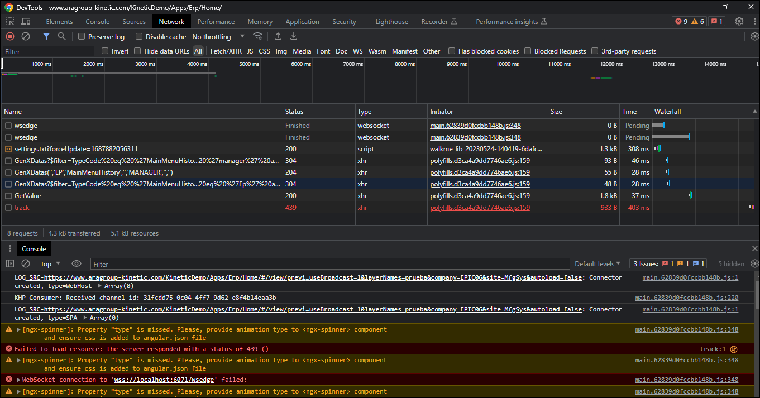The width and height of the screenshot is (760, 398).
Task: Open network search magnifier icon
Action: pyautogui.click(x=62, y=36)
